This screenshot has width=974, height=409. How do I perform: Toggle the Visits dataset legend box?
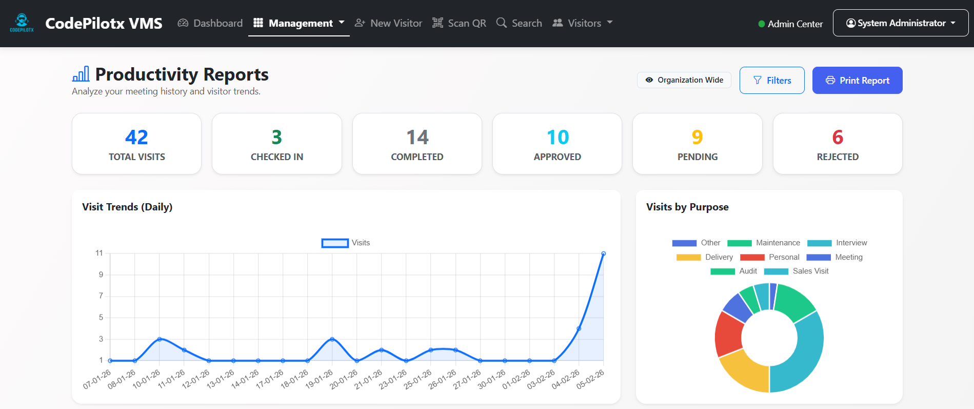[335, 243]
